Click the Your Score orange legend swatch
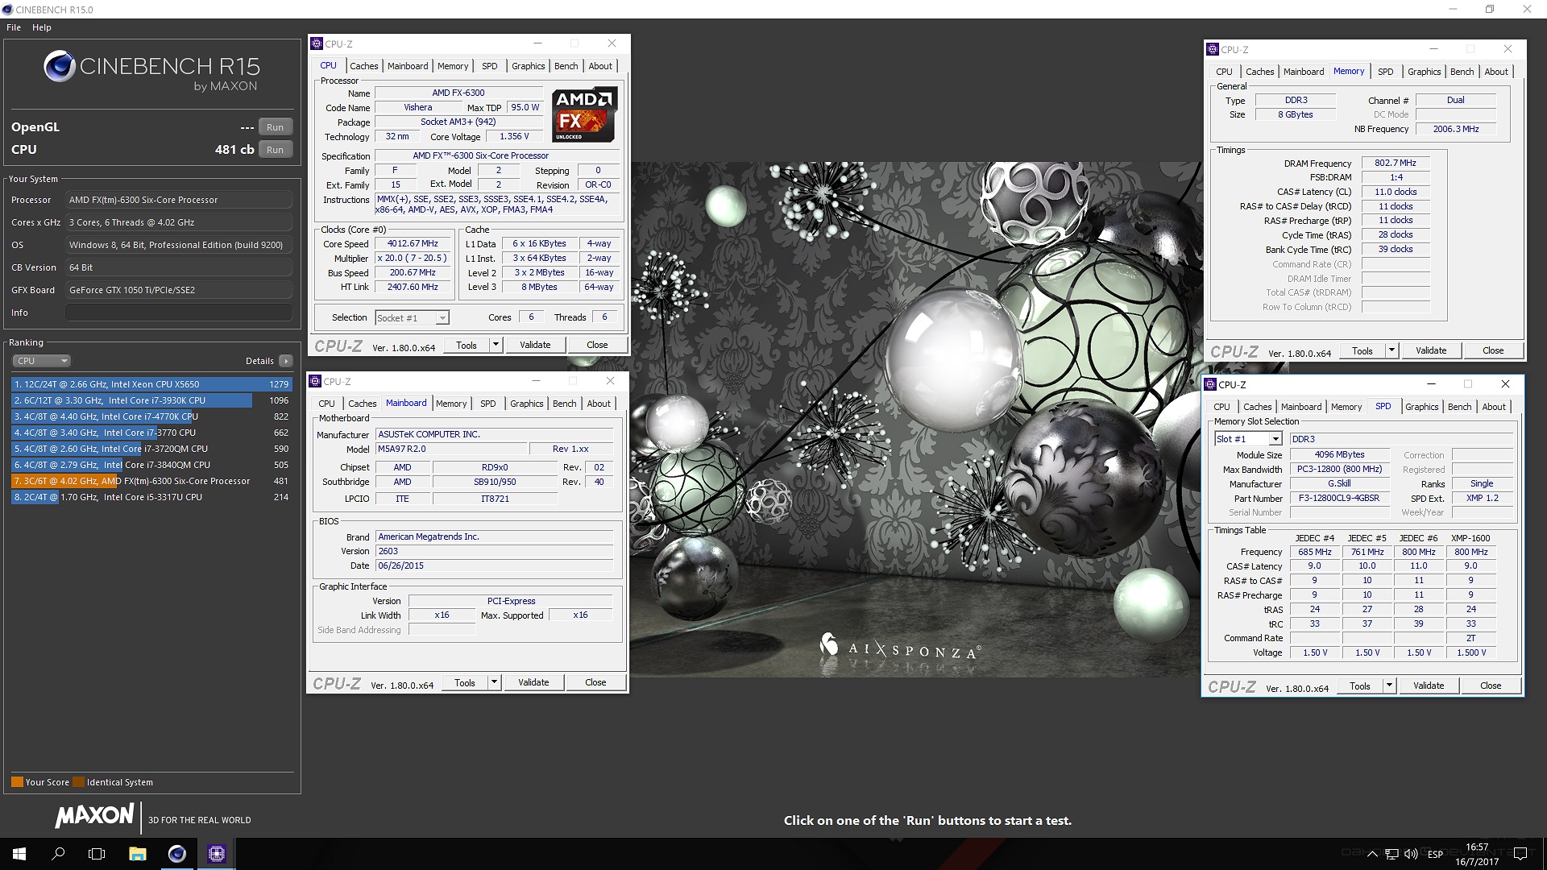The image size is (1547, 870). [17, 782]
